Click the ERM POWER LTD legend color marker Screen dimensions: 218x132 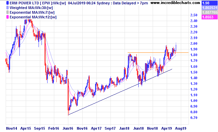click(x=7, y=3)
